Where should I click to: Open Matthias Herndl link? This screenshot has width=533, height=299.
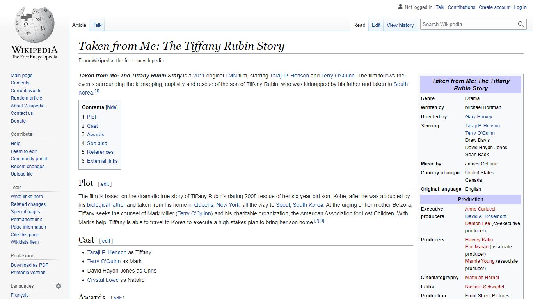(x=482, y=278)
